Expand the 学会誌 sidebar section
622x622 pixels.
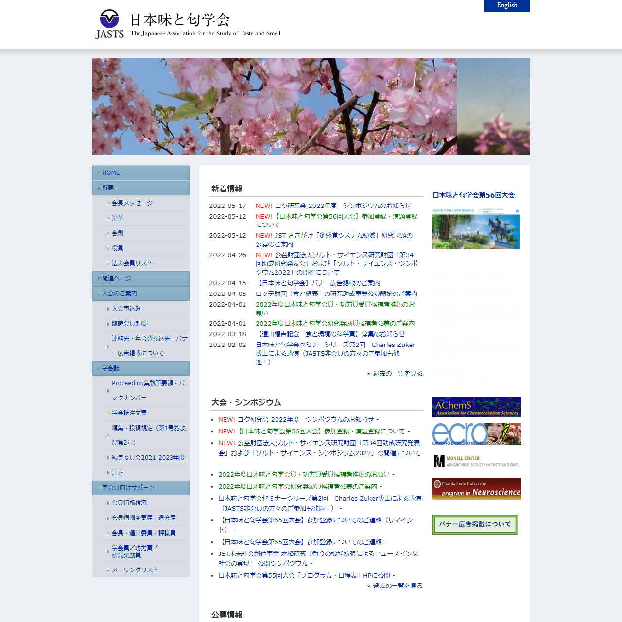[111, 368]
